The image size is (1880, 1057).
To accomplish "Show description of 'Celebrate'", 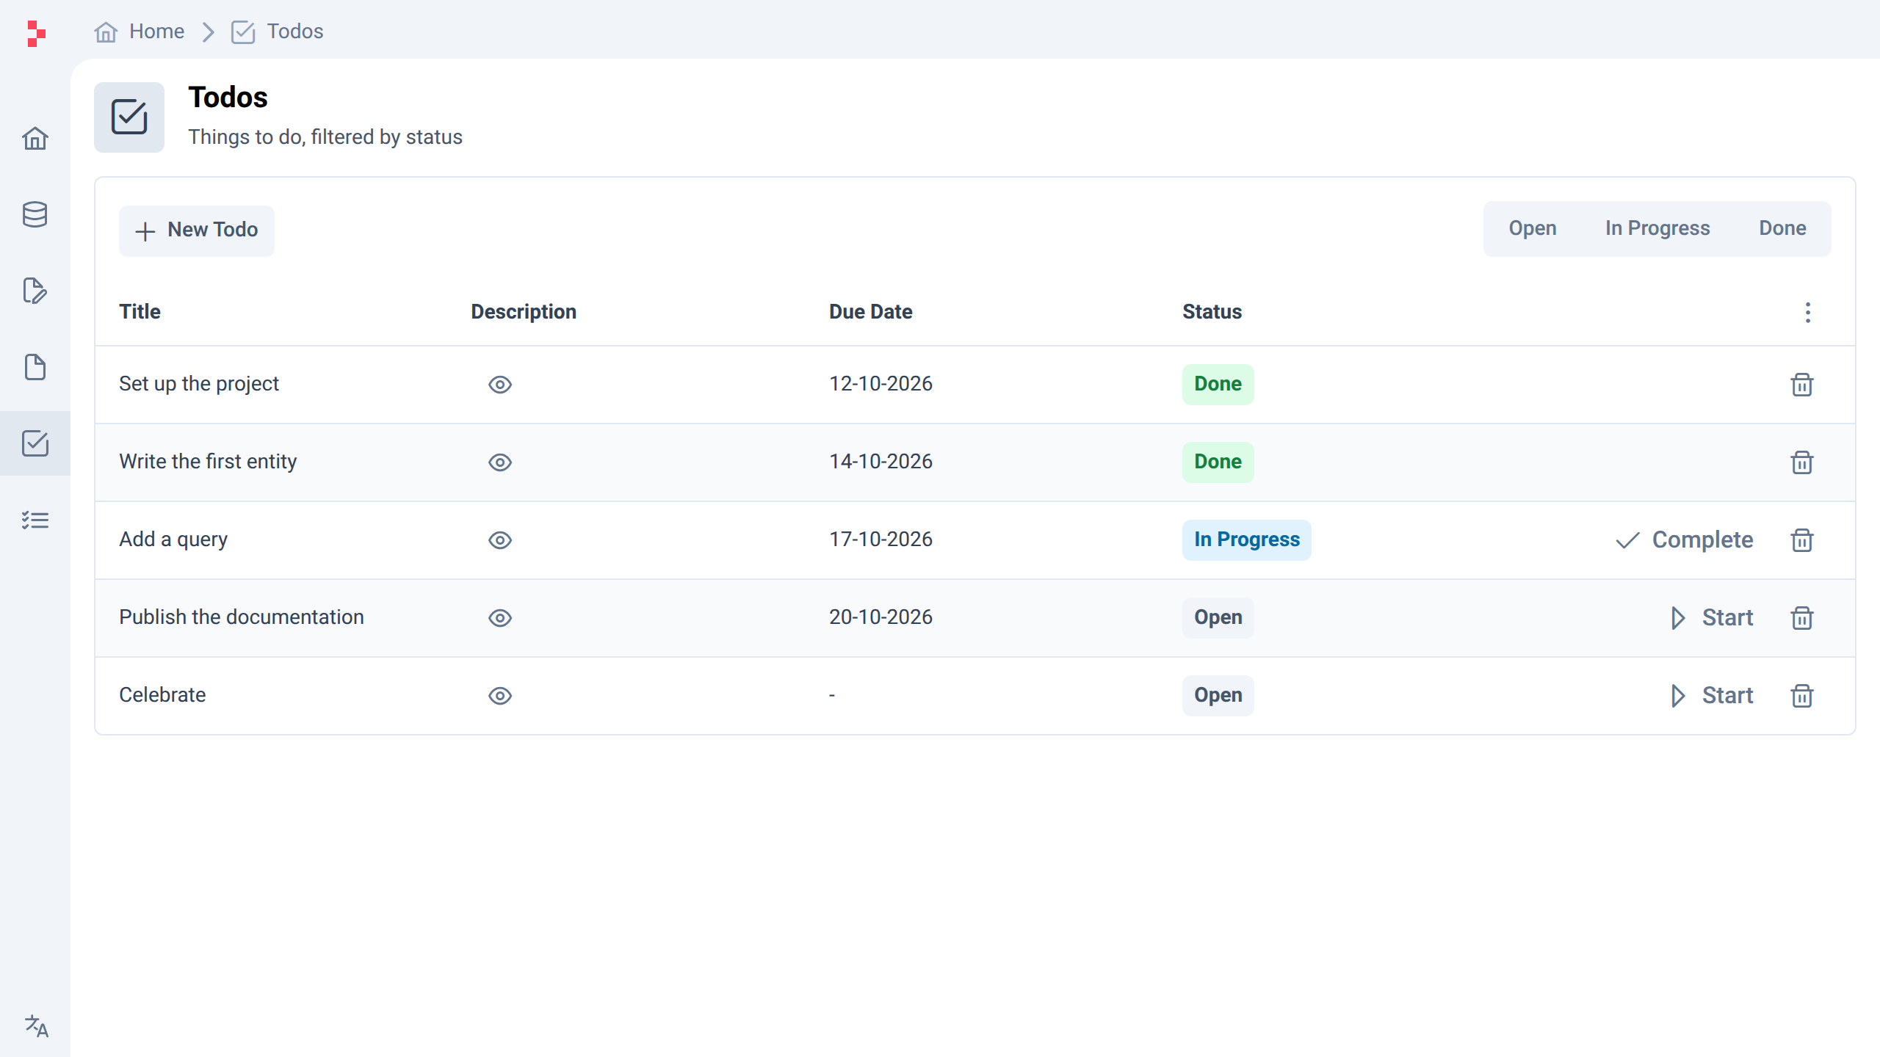I will tap(500, 696).
